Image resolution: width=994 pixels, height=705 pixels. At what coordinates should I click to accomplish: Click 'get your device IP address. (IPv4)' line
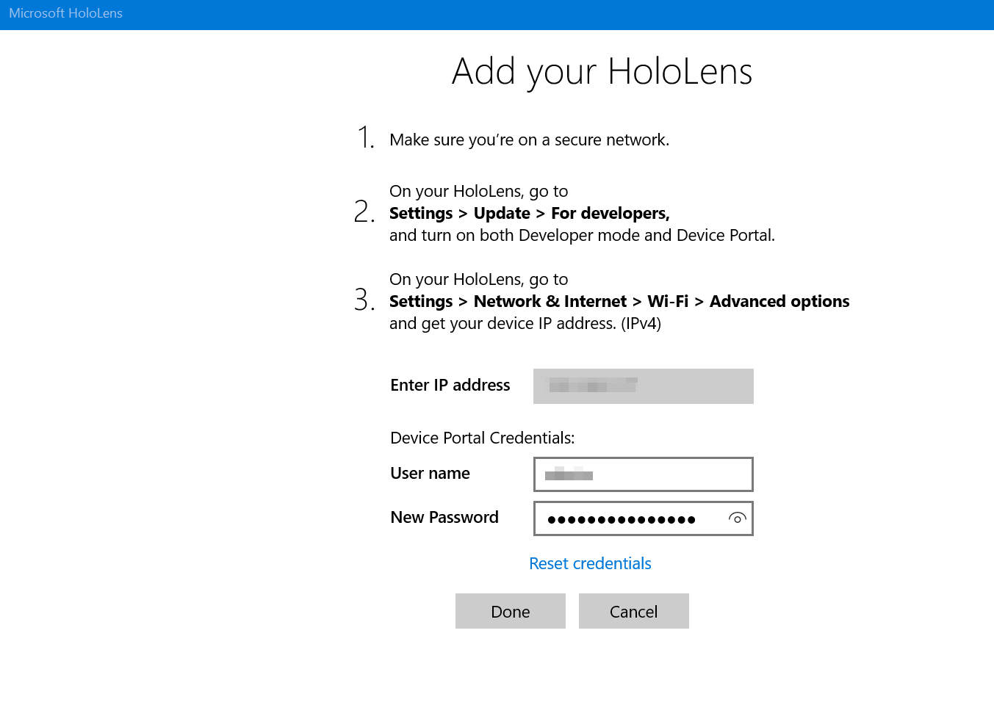click(x=525, y=324)
